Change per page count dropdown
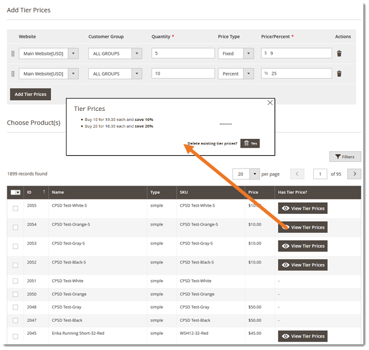This screenshot has width=369, height=350. point(254,174)
